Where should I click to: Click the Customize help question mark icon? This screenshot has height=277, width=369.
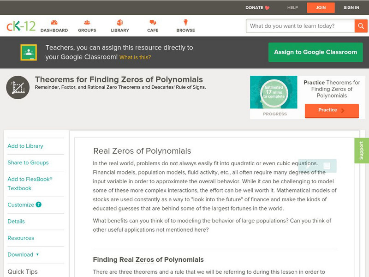click(x=38, y=205)
